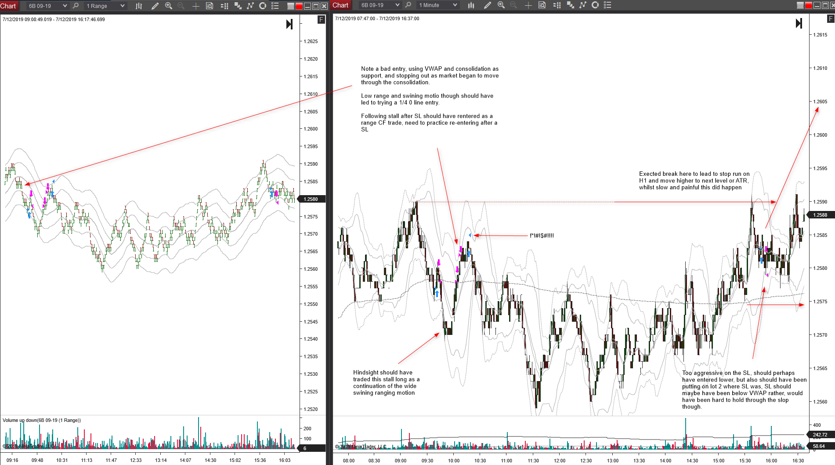
Task: Search instrument in right chart toolbar
Action: point(408,5)
